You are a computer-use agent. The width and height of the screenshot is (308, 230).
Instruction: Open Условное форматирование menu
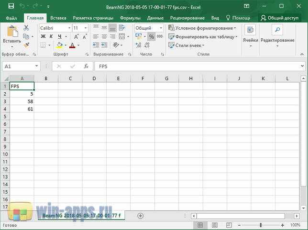tap(202, 28)
